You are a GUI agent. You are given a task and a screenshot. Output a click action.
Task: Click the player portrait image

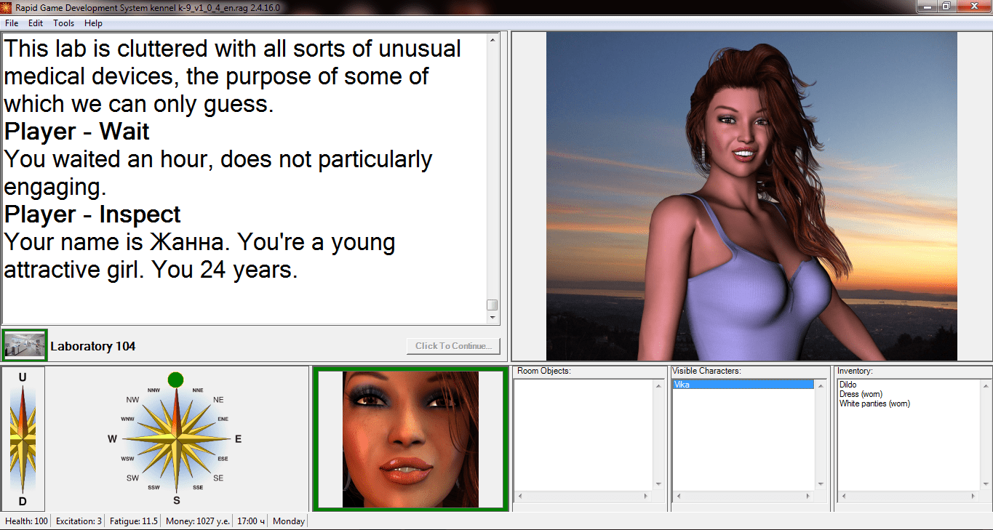click(x=410, y=439)
